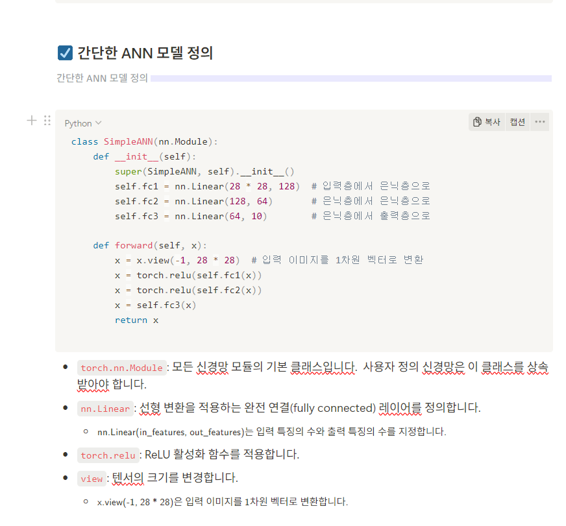Click the text 텐서의 크기를 변경합니다
566x526 pixels.
pyautogui.click(x=175, y=477)
